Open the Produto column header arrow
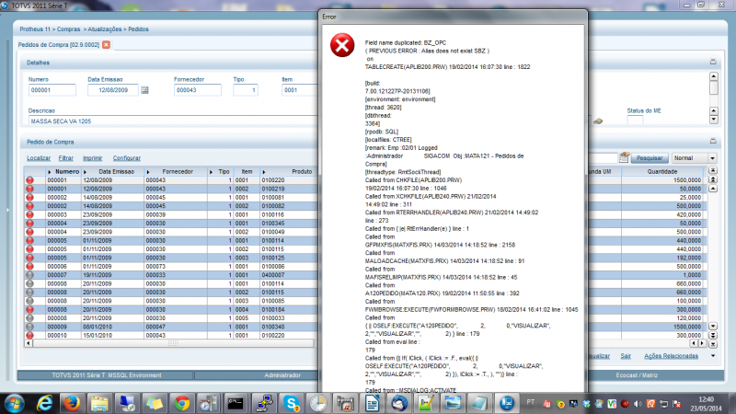This screenshot has height=414, width=736. [264, 172]
